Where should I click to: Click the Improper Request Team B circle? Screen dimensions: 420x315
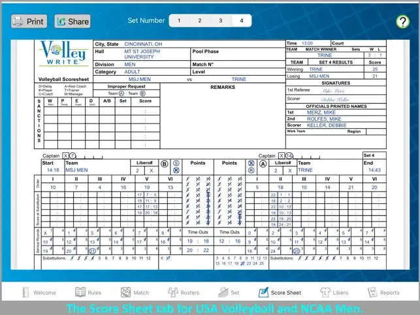(142, 93)
